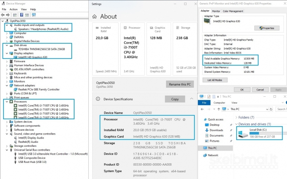Collapse the Audio inputs and outputs node
Screen dimensions: 287x179
[7, 25]
